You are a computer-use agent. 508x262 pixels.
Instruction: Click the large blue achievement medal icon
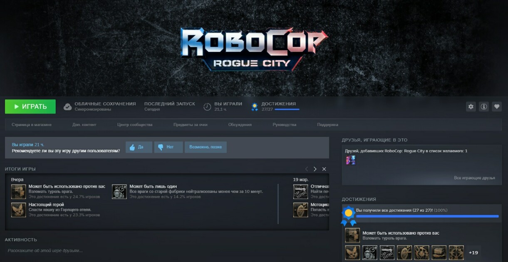coord(349,216)
